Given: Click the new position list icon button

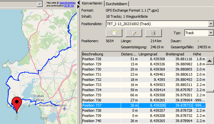Looking at the screenshot, I should 114,33.
